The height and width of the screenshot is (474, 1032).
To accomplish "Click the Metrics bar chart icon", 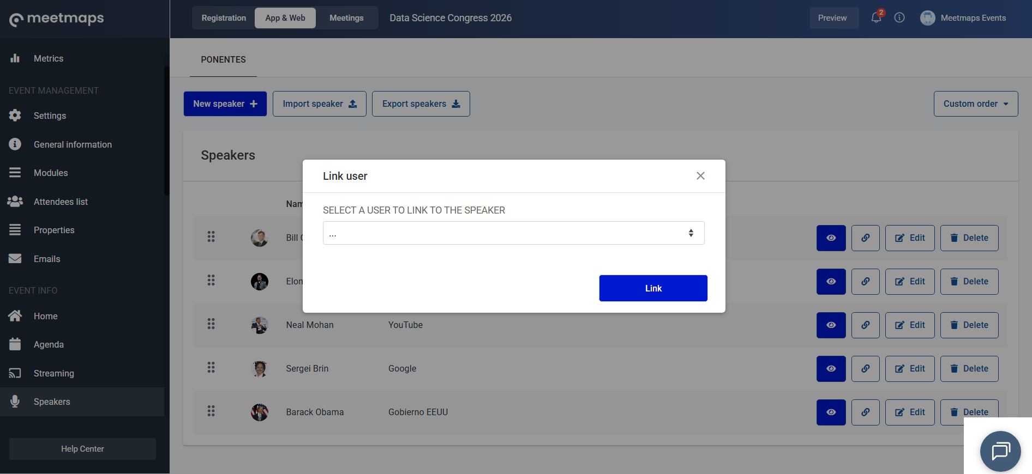I will click(15, 58).
